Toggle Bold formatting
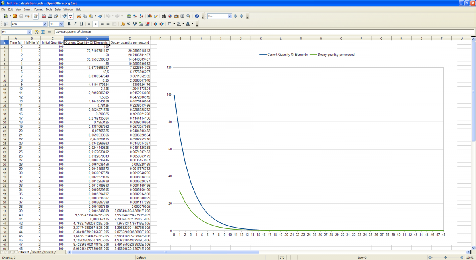This screenshot has width=476, height=260. [69, 24]
